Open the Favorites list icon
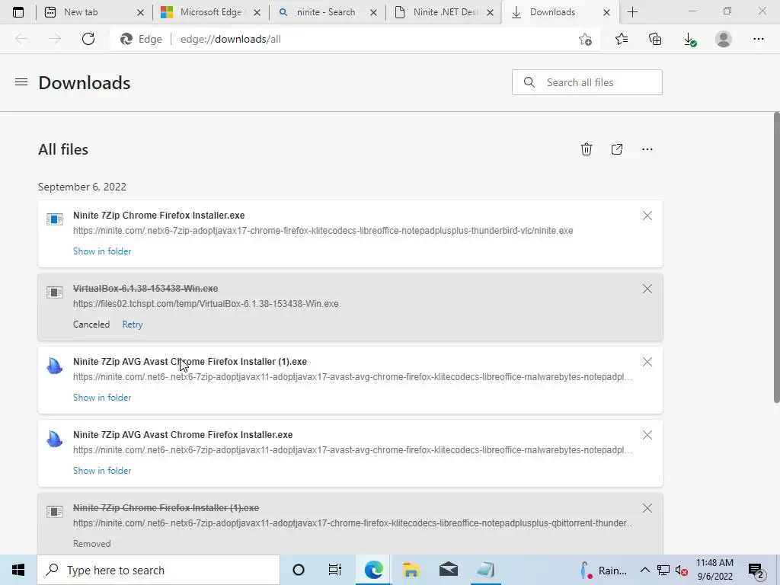The height and width of the screenshot is (585, 780). tap(622, 39)
